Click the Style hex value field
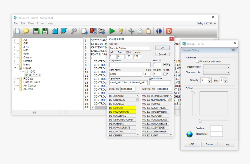 point(128,89)
